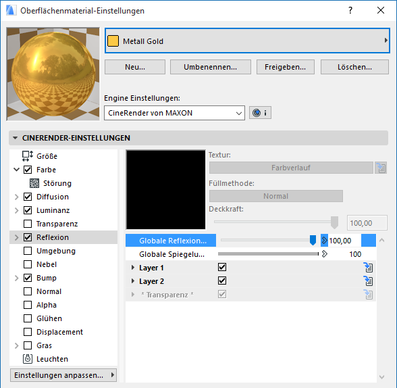Viewport: 397px width, 388px height.
Task: Click the Leuchten lamp icon
Action: 28,359
